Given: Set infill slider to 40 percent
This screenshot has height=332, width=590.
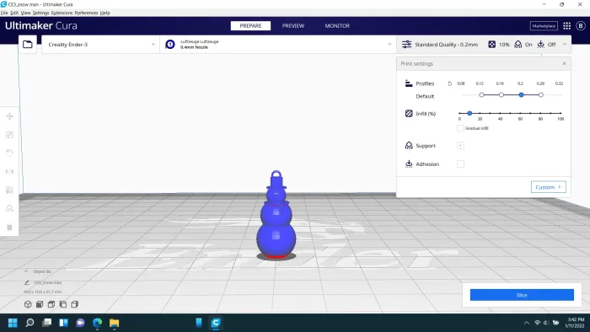Looking at the screenshot, I should [x=500, y=113].
